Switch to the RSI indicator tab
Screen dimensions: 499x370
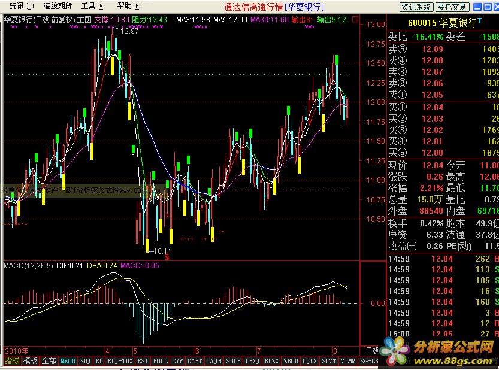(143, 361)
